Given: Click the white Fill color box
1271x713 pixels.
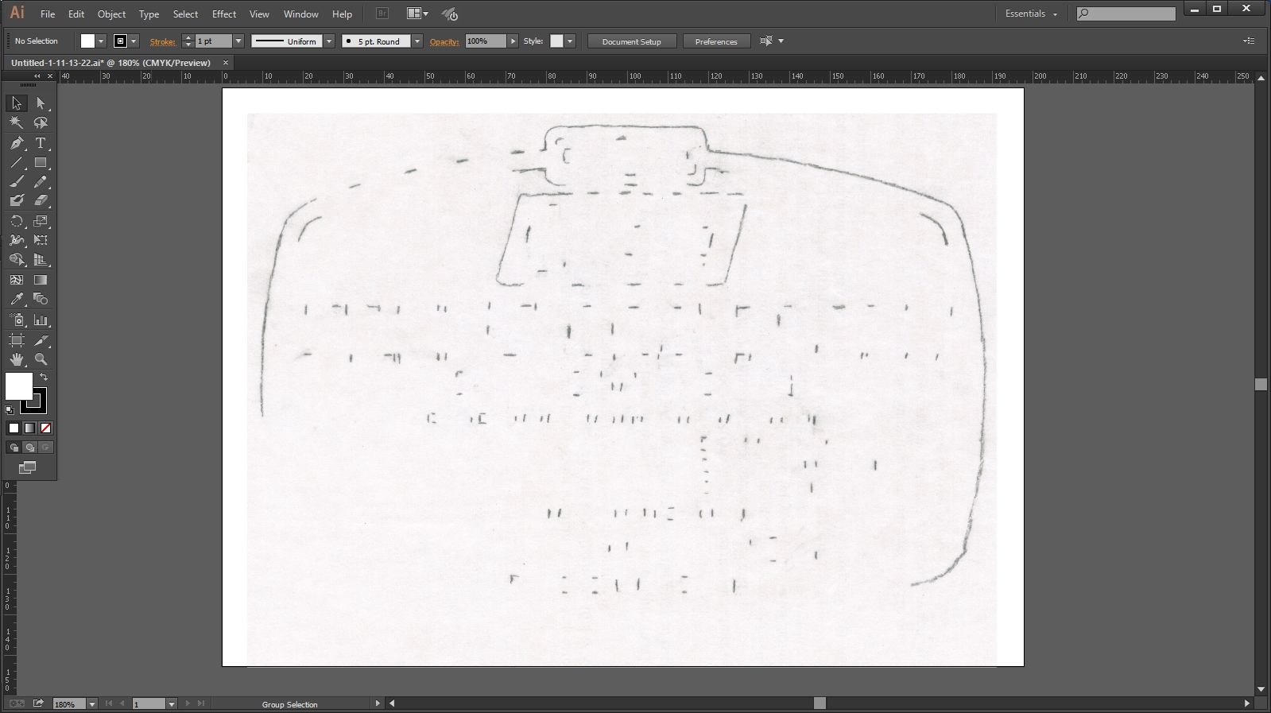Looking at the screenshot, I should tap(18, 386).
